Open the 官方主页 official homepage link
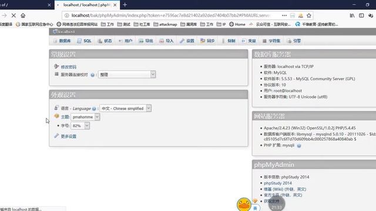Viewport: 376px width, 211px height. tap(271, 195)
